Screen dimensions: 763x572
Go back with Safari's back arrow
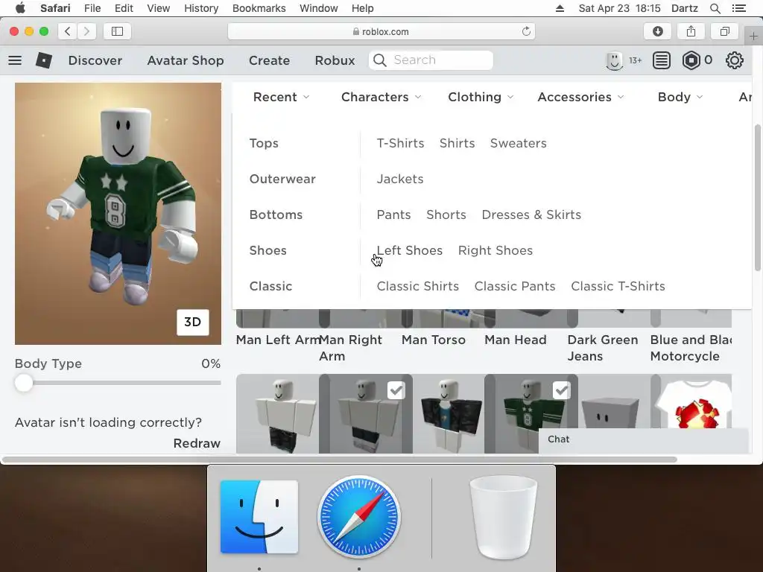tap(68, 31)
